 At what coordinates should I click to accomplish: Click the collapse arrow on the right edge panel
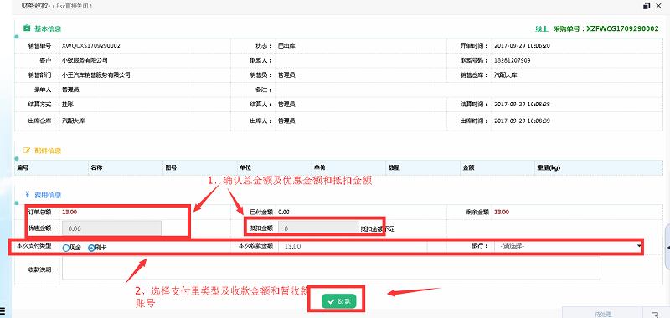click(x=667, y=248)
